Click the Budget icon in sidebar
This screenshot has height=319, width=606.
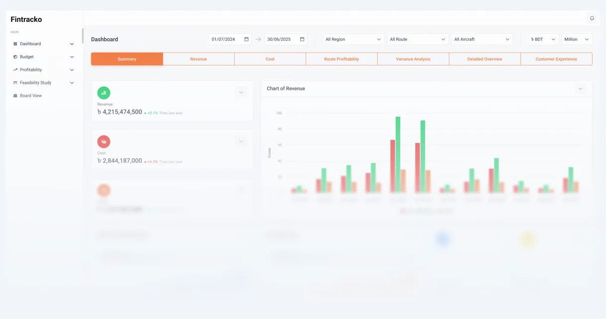tap(15, 57)
